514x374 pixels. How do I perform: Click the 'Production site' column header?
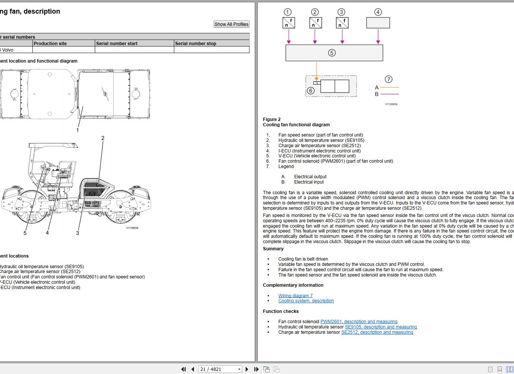(64, 43)
